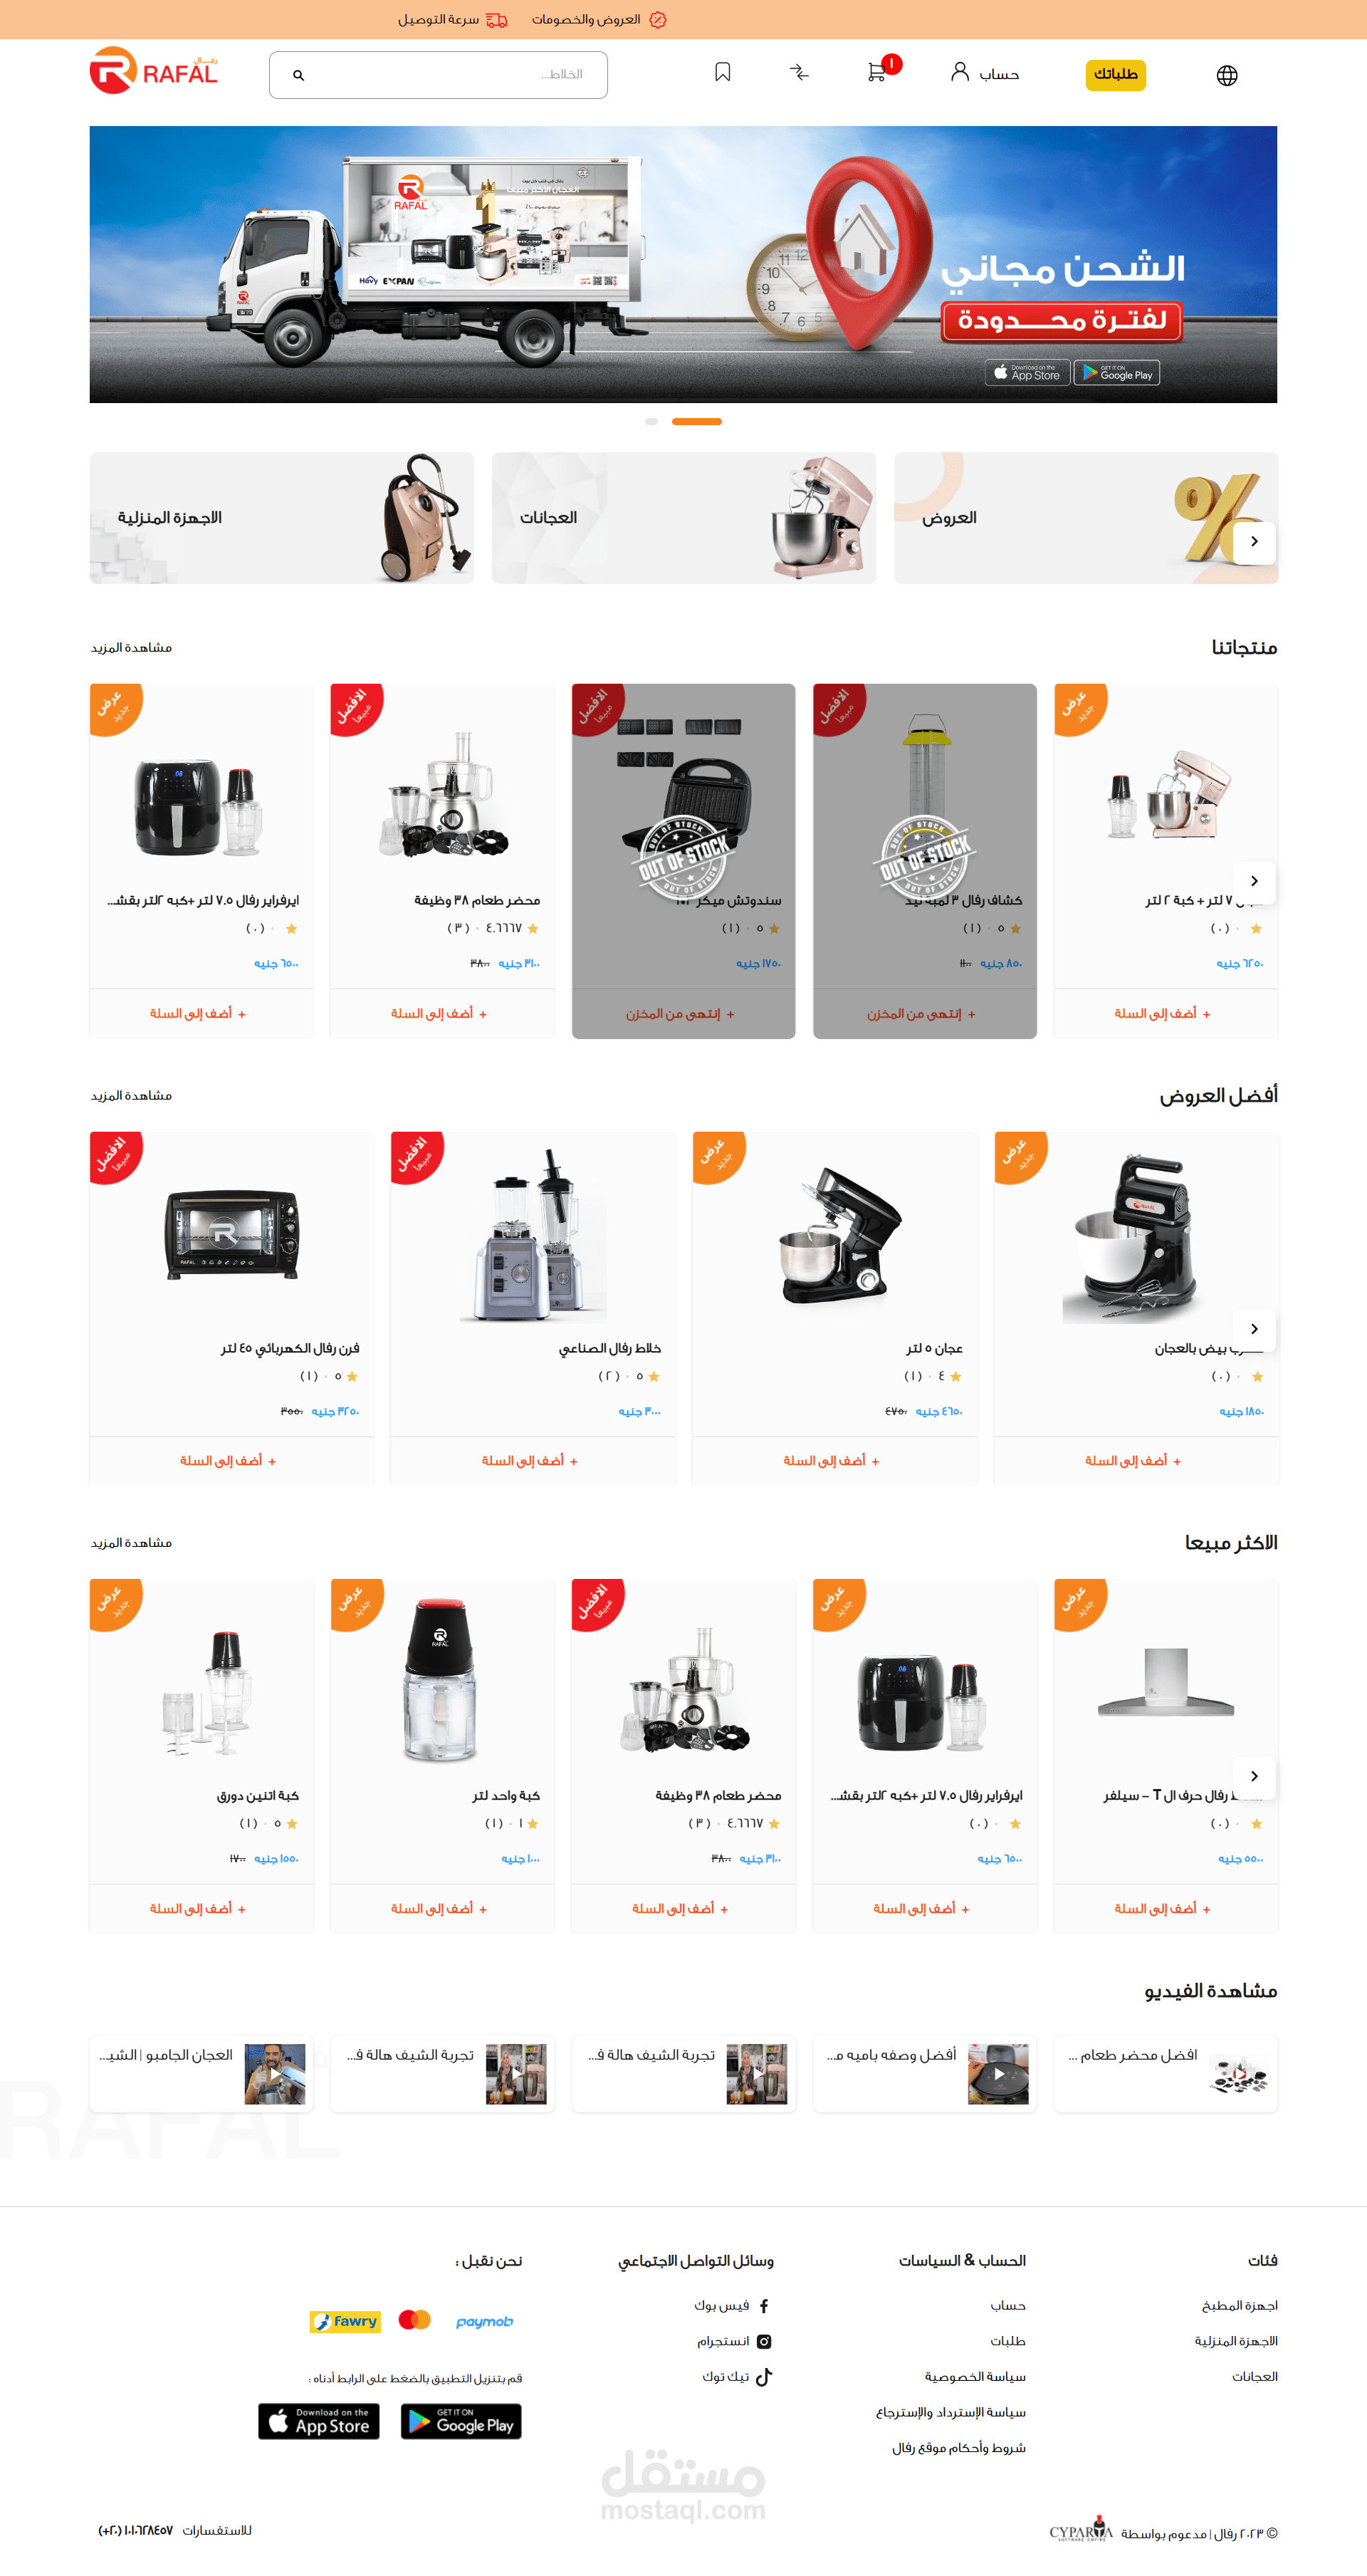
Task: Open the العجانات category card
Action: click(x=684, y=518)
